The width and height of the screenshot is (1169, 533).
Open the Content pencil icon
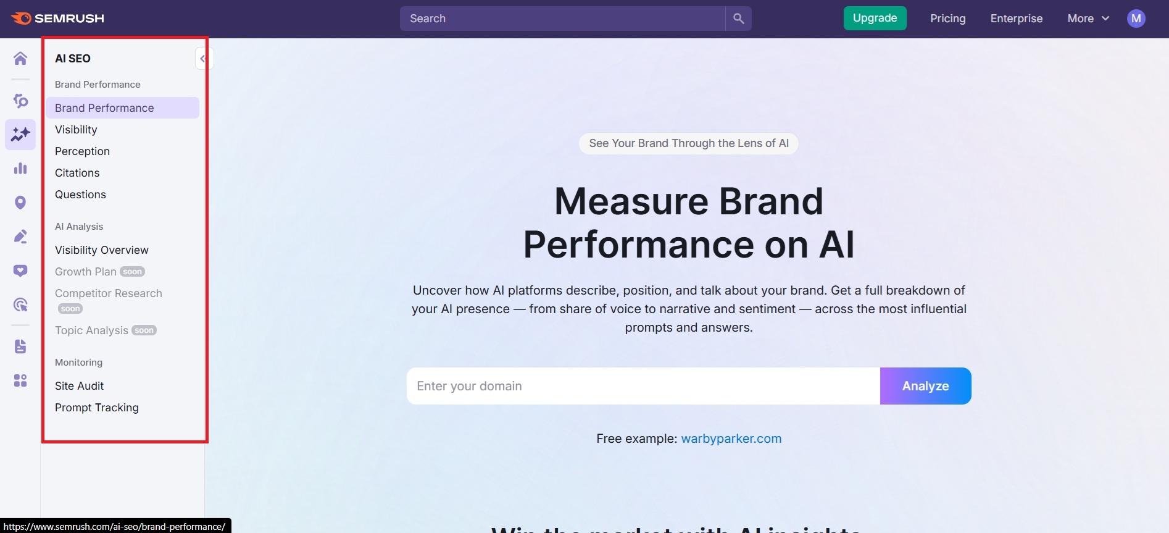tap(20, 236)
